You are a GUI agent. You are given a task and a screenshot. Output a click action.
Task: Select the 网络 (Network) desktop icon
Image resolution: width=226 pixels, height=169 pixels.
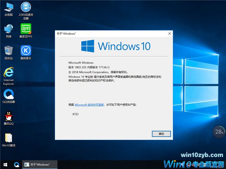click(x=8, y=31)
